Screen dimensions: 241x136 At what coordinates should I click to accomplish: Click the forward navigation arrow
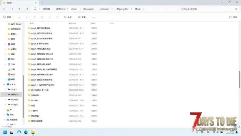12,9
